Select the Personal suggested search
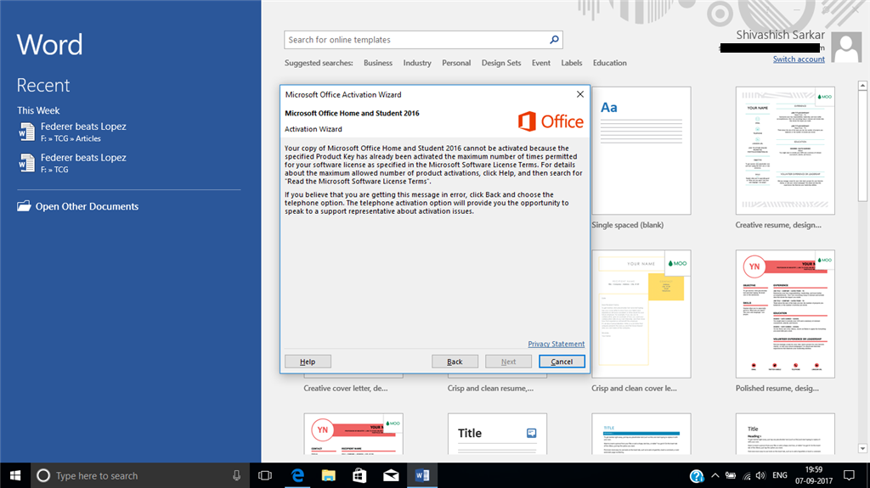This screenshot has height=488, width=870. 456,63
